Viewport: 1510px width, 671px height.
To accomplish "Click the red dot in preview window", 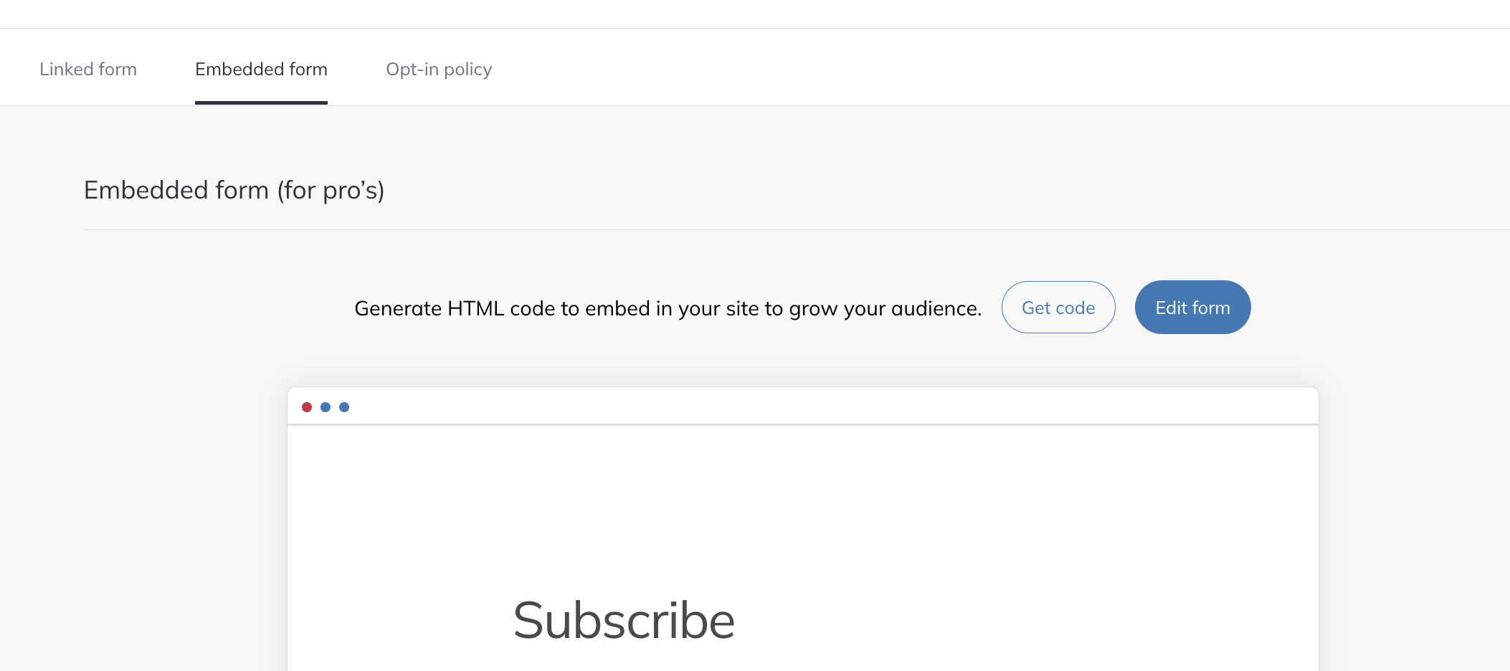I will pyautogui.click(x=307, y=407).
